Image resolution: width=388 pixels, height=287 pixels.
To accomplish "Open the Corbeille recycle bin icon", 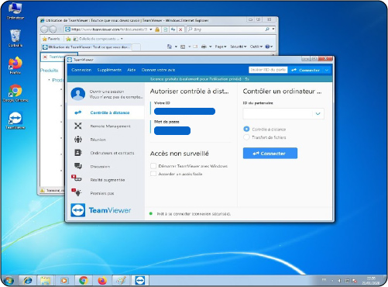I will (x=15, y=38).
